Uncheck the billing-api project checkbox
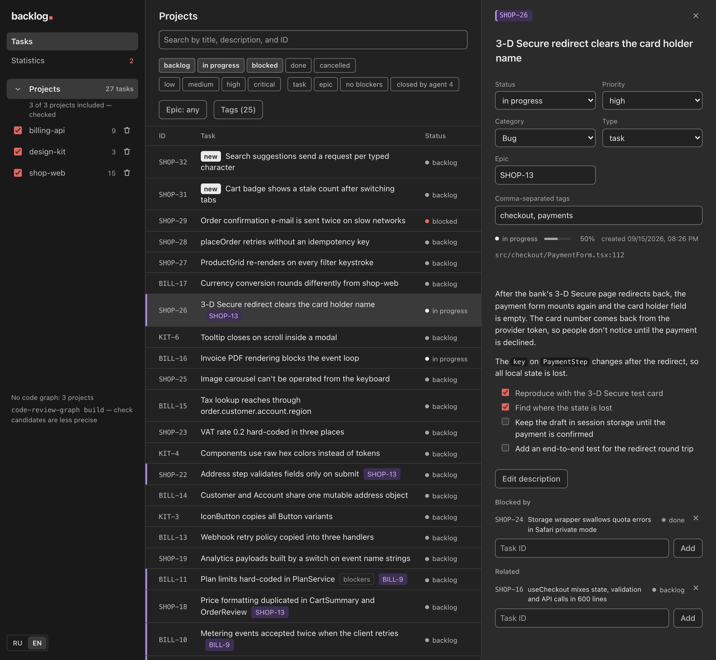The image size is (716, 660). [18, 130]
